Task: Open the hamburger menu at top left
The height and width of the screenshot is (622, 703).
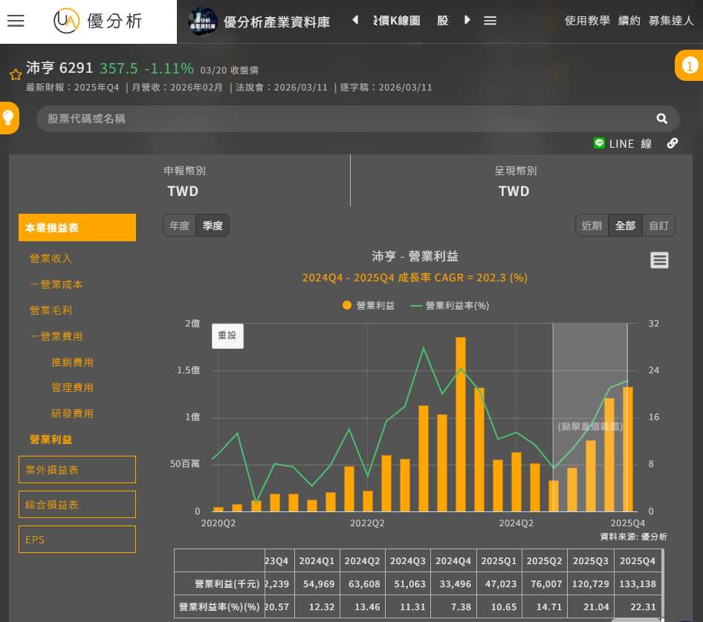Action: tap(16, 21)
